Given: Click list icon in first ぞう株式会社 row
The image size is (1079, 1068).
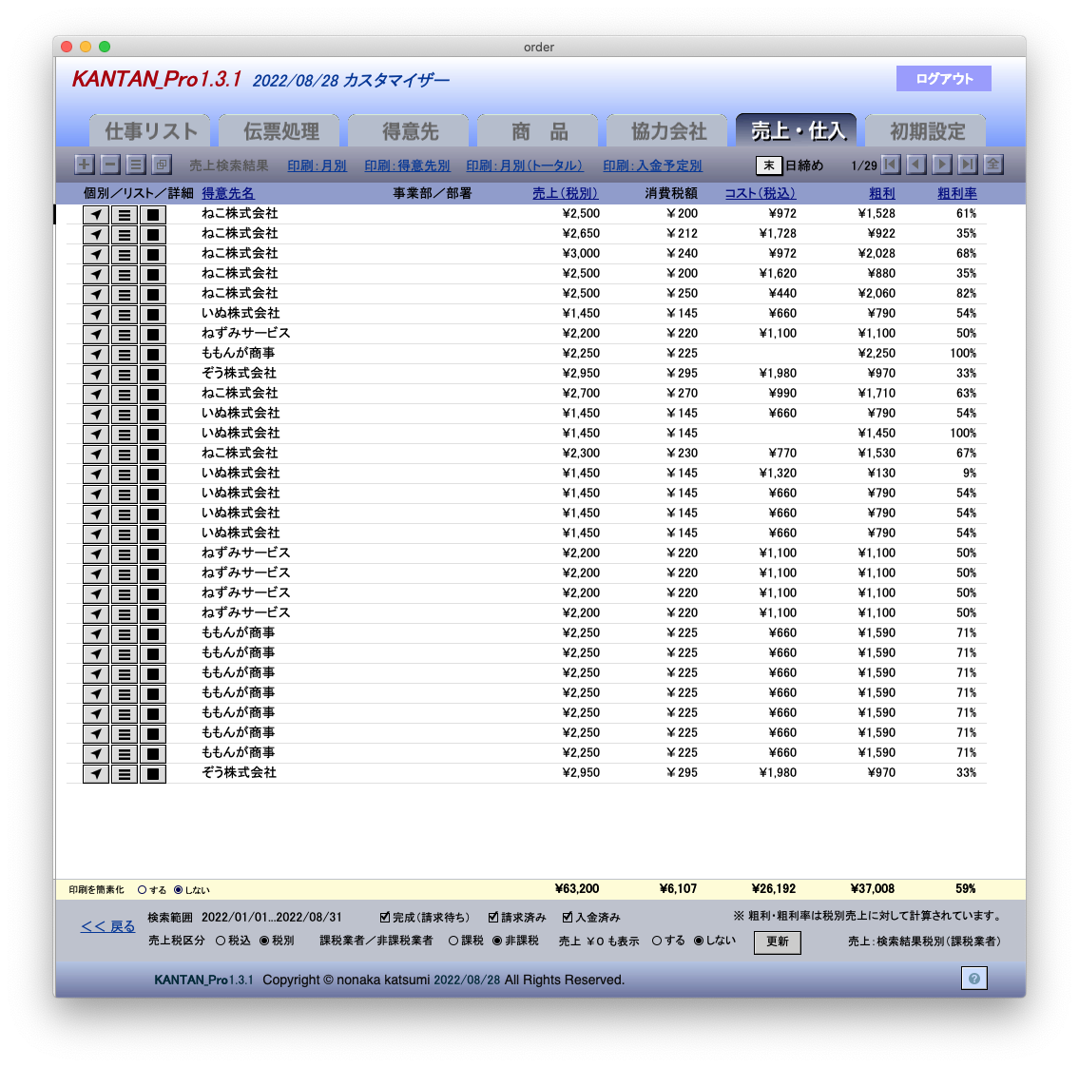Looking at the screenshot, I should (124, 375).
